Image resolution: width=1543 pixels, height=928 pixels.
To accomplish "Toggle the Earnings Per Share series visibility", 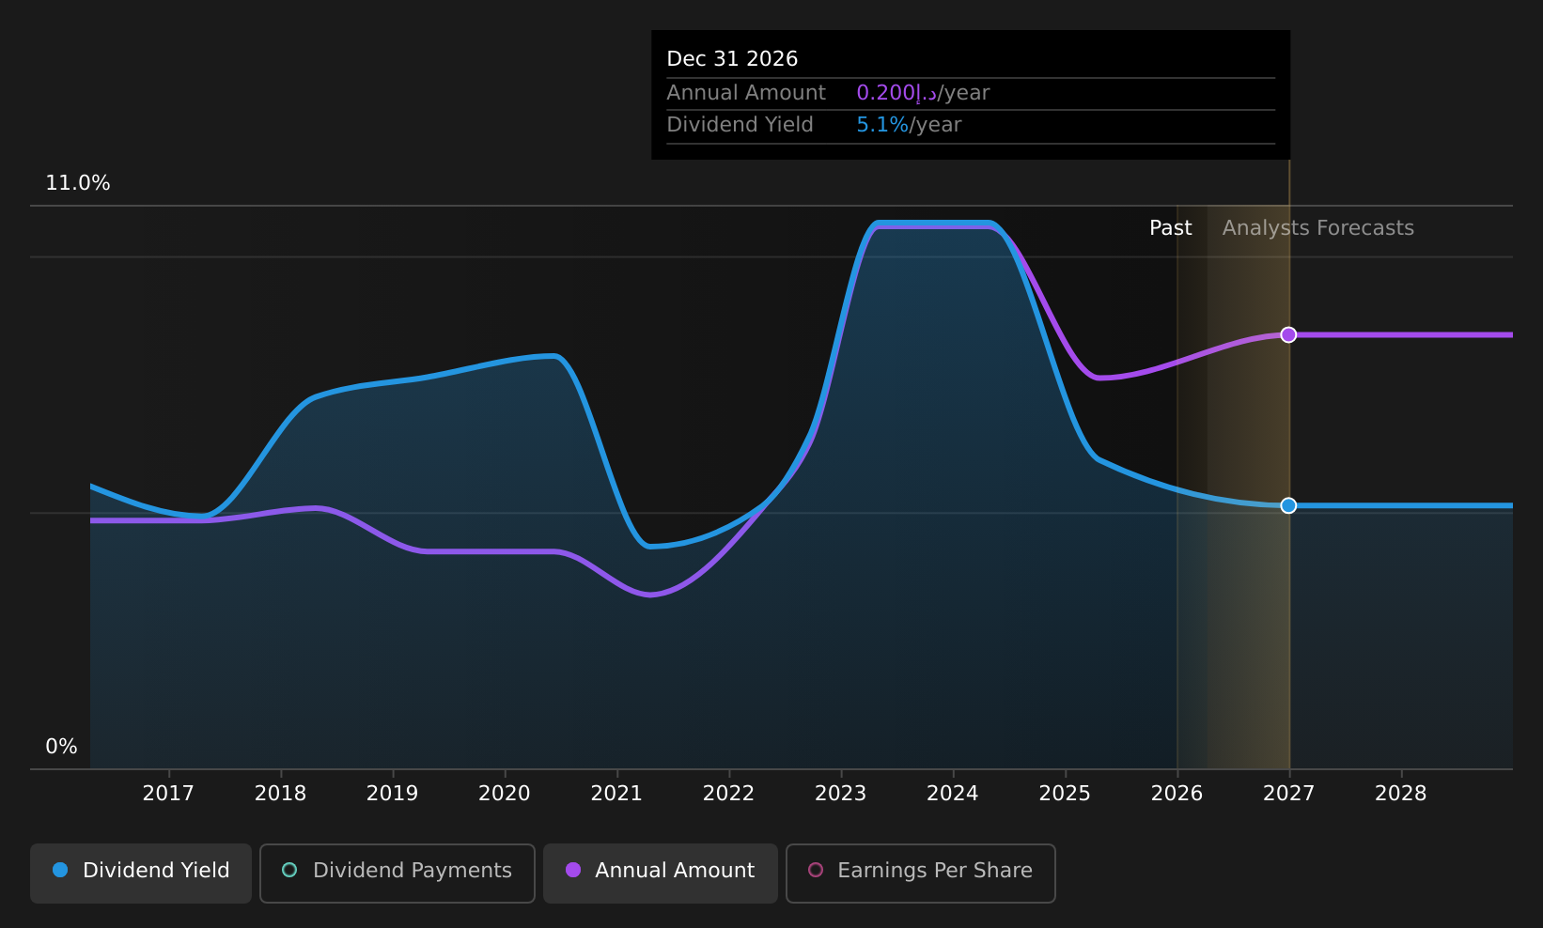I will click(920, 871).
